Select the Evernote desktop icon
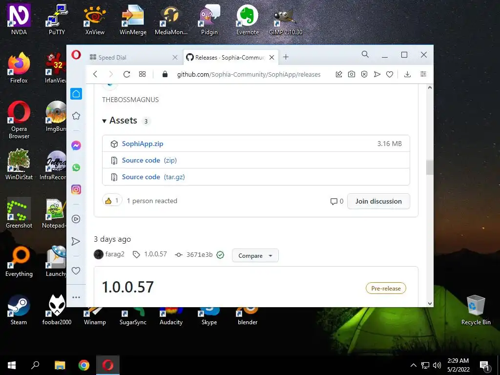500x375 pixels. (x=248, y=20)
